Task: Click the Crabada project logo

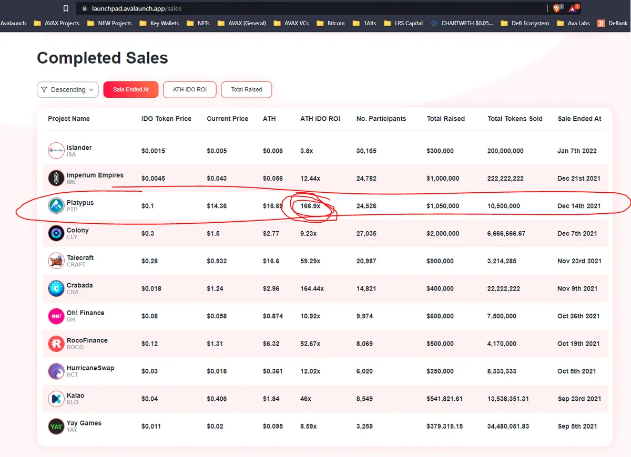Action: pos(56,288)
